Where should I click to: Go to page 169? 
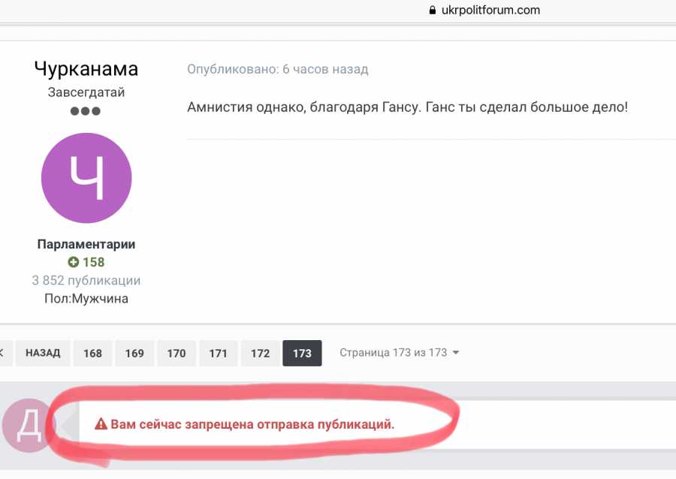pos(134,353)
